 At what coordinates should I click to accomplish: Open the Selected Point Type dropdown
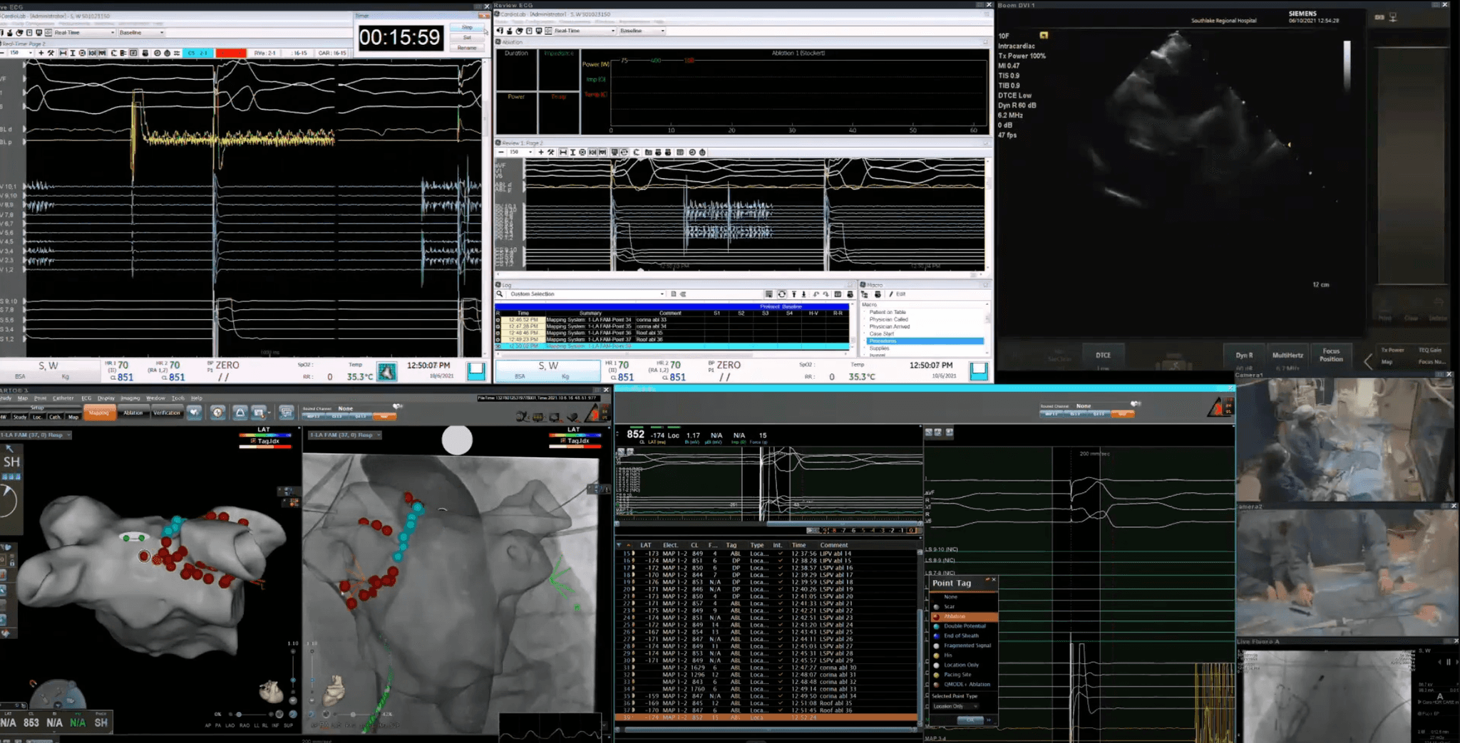click(x=955, y=706)
